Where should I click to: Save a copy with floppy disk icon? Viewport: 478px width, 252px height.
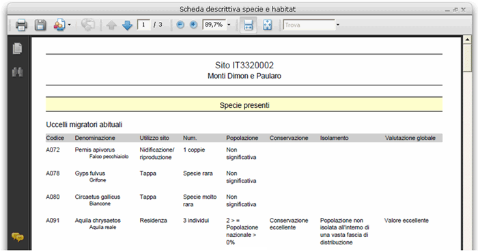point(40,25)
